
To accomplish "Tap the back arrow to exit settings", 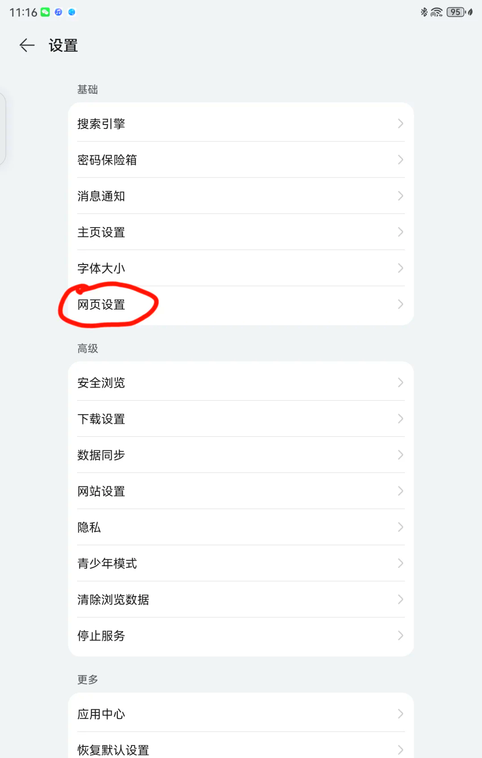I will click(x=26, y=45).
